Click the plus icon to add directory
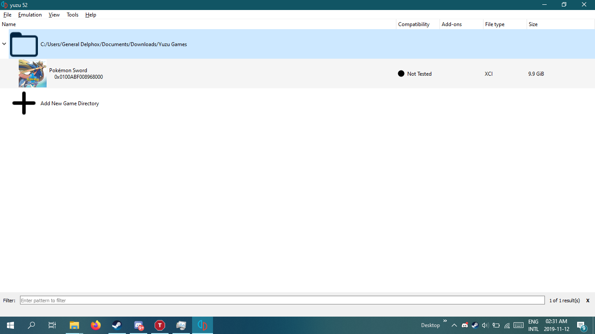This screenshot has width=595, height=334. (x=24, y=103)
